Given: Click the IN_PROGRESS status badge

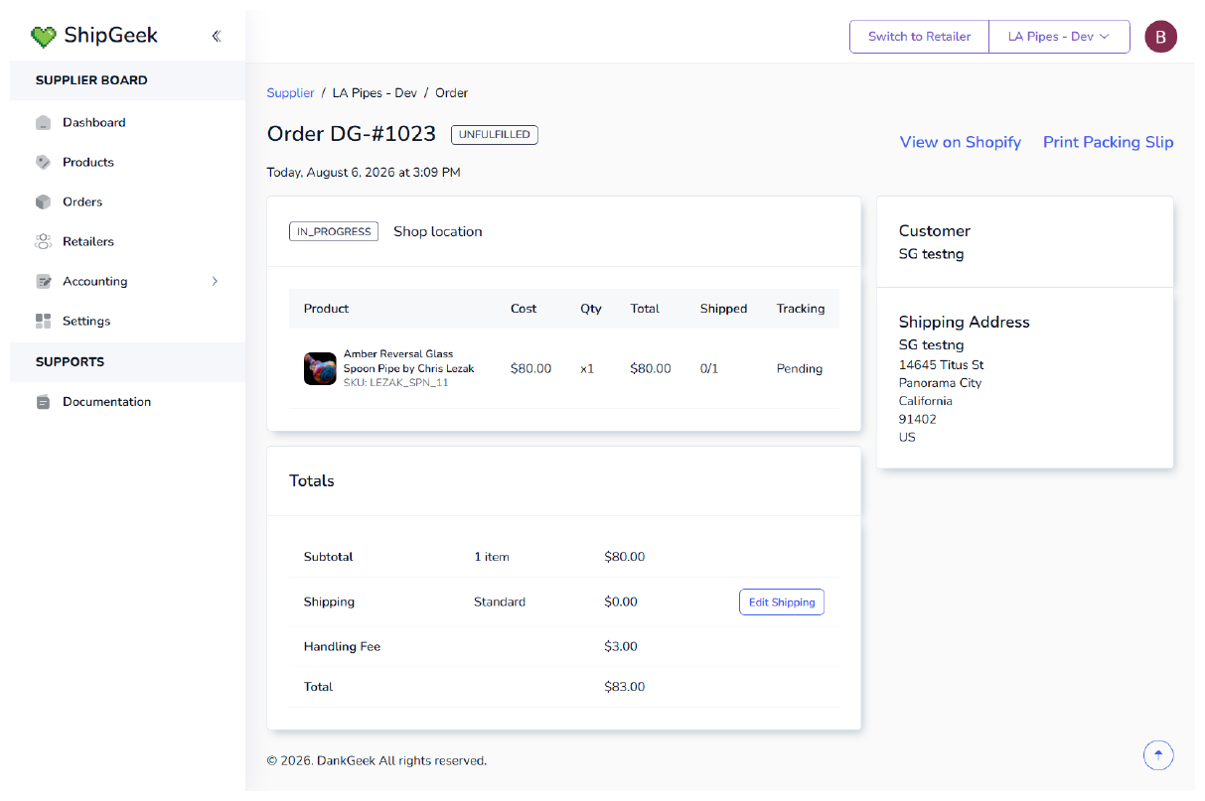Looking at the screenshot, I should pyautogui.click(x=334, y=231).
